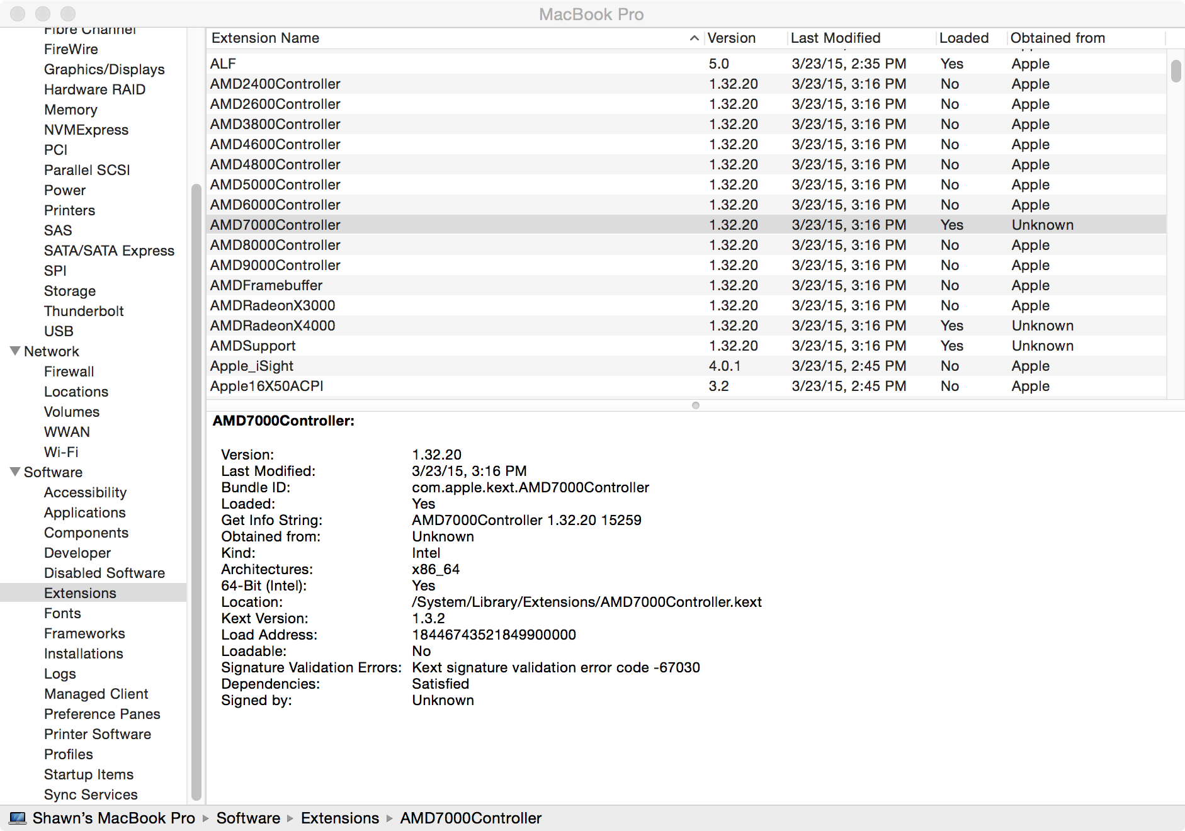This screenshot has width=1185, height=831.
Task: Select the ALF extension row
Action: [x=686, y=64]
